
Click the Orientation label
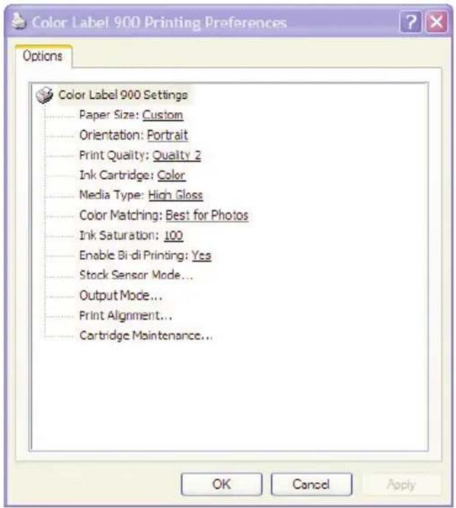(111, 135)
